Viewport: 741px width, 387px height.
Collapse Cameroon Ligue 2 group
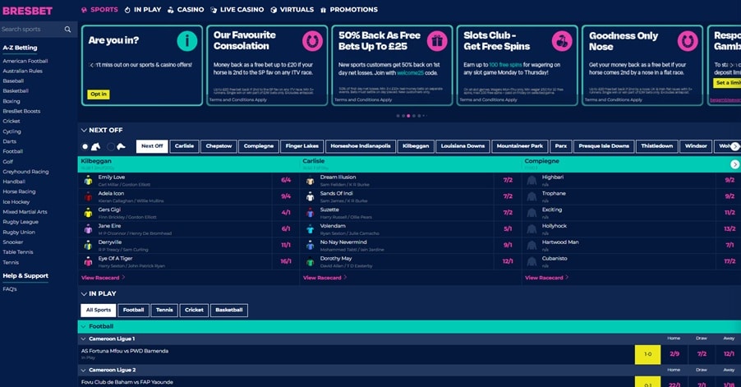tap(83, 370)
